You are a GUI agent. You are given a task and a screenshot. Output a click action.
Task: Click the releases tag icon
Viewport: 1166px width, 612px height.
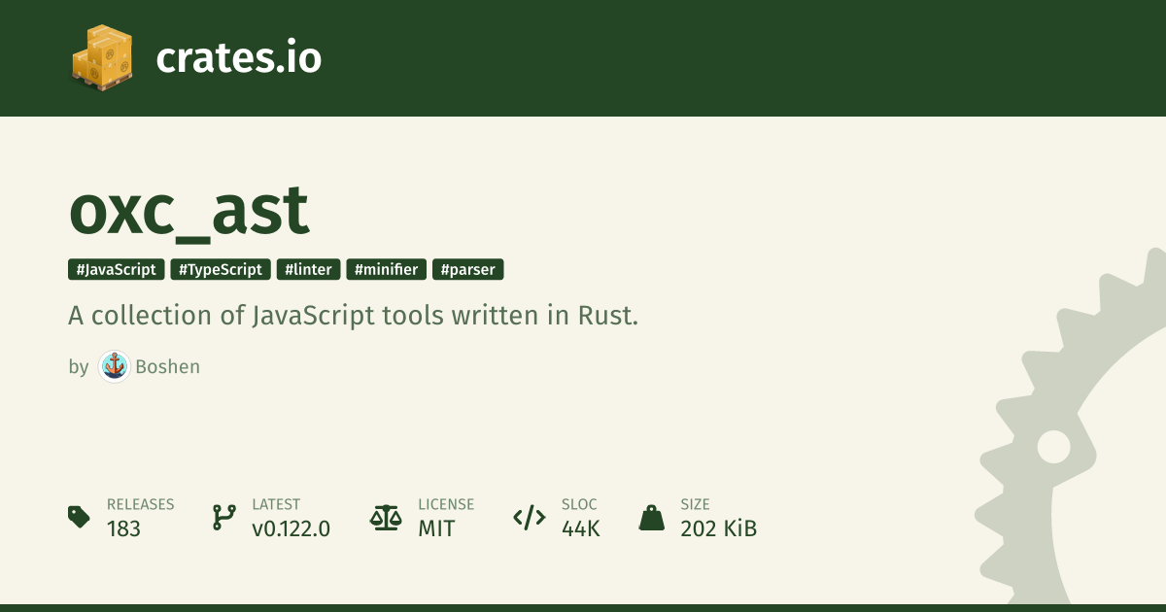click(80, 517)
